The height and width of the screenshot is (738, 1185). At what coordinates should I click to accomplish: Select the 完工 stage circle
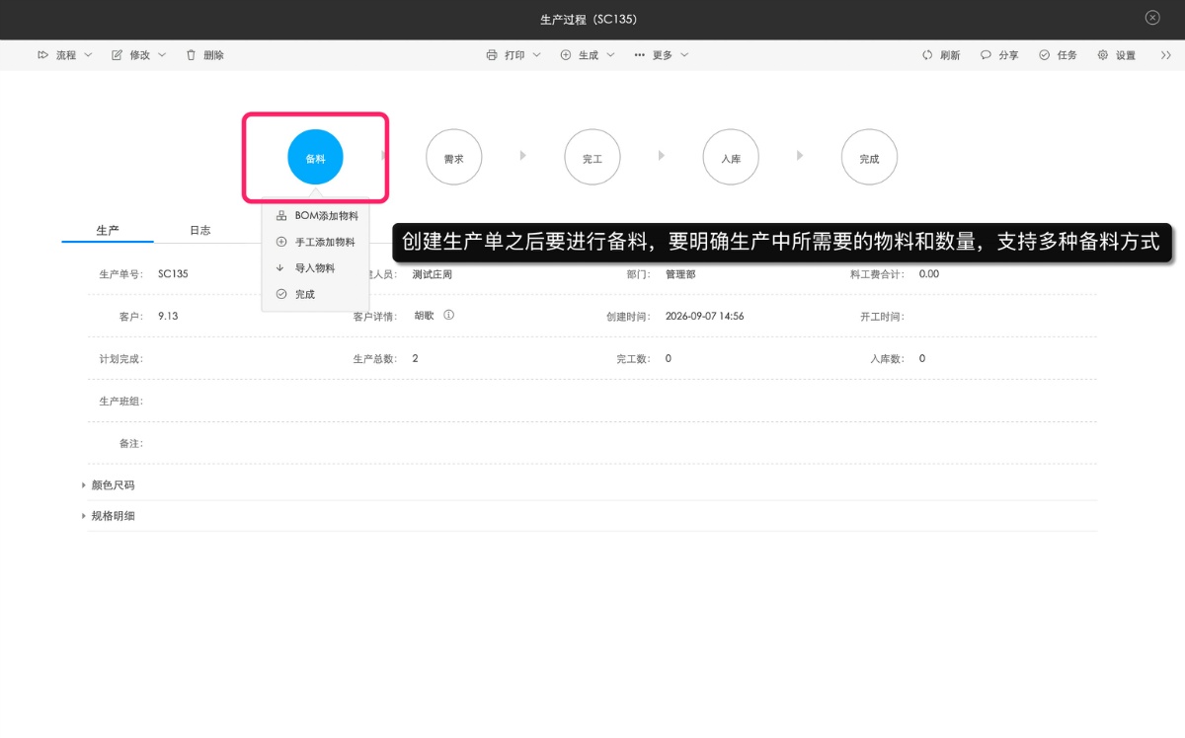pyautogui.click(x=592, y=157)
